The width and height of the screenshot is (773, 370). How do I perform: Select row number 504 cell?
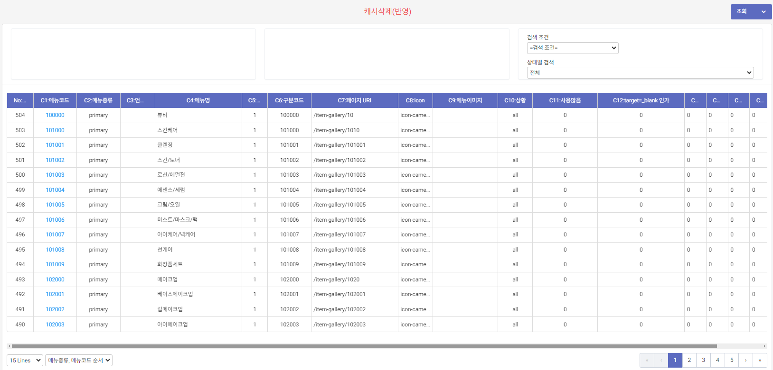pyautogui.click(x=20, y=115)
